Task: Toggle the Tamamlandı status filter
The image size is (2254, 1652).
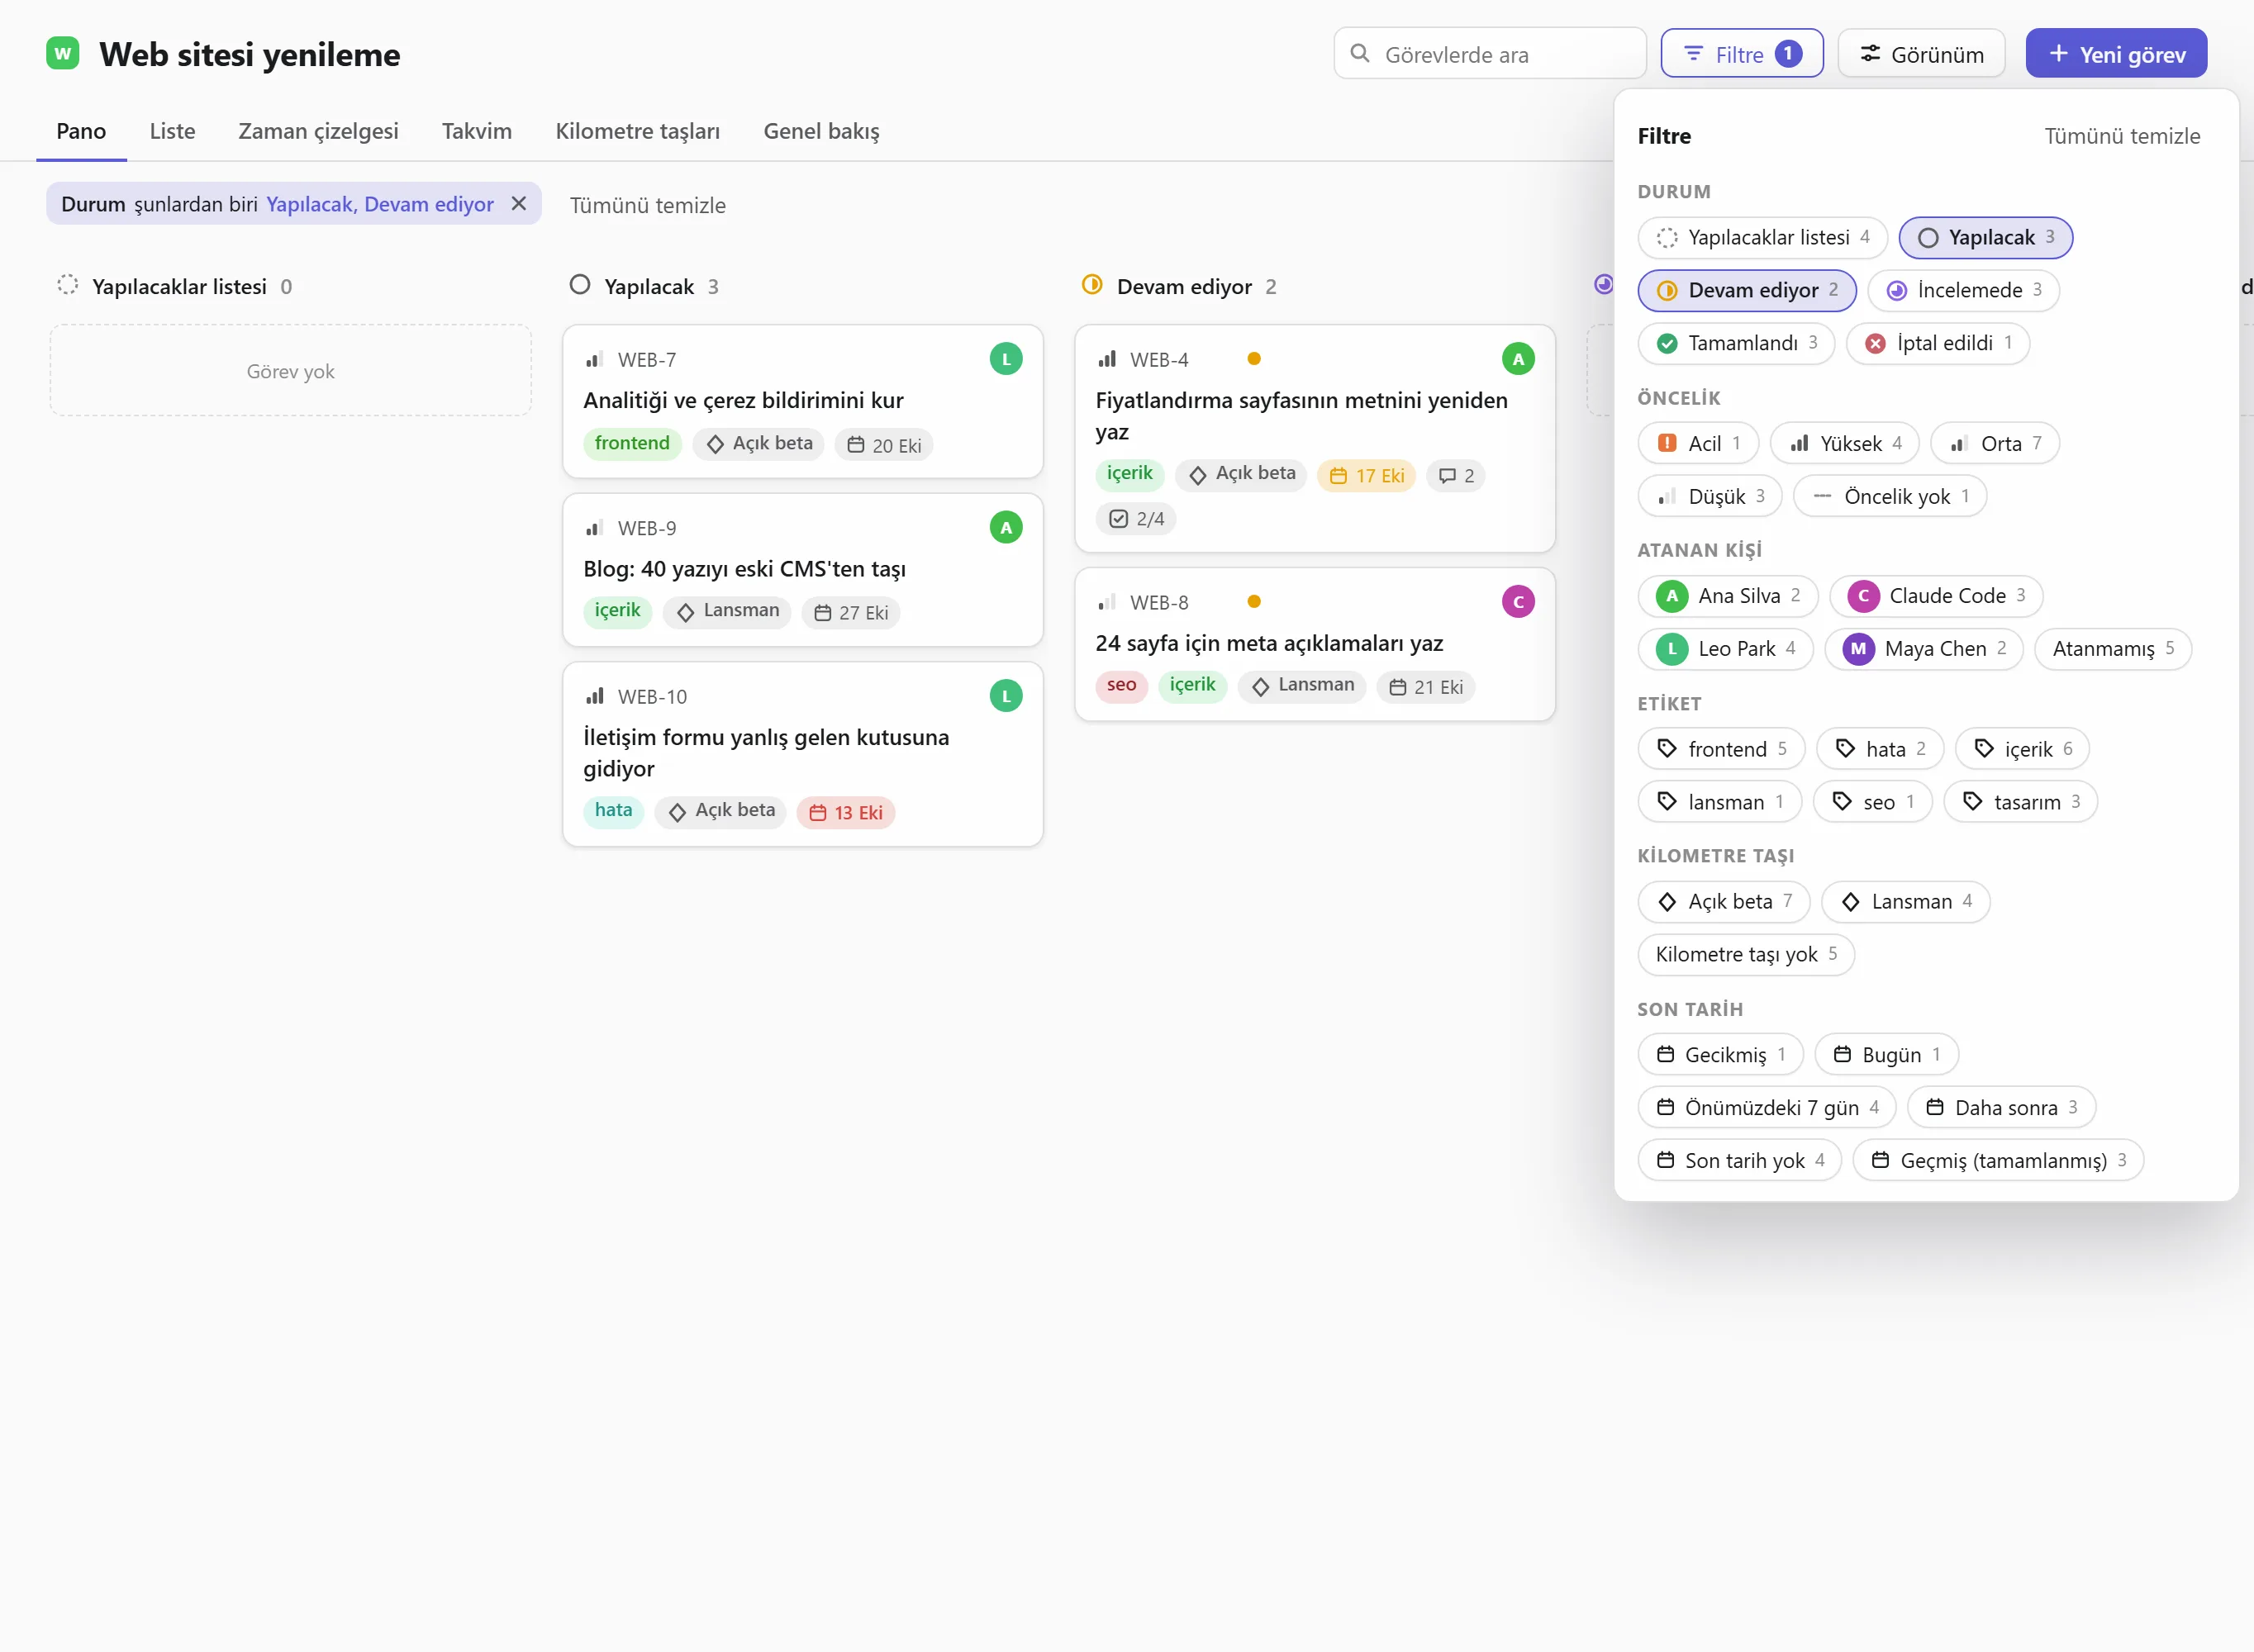Action: (1736, 344)
